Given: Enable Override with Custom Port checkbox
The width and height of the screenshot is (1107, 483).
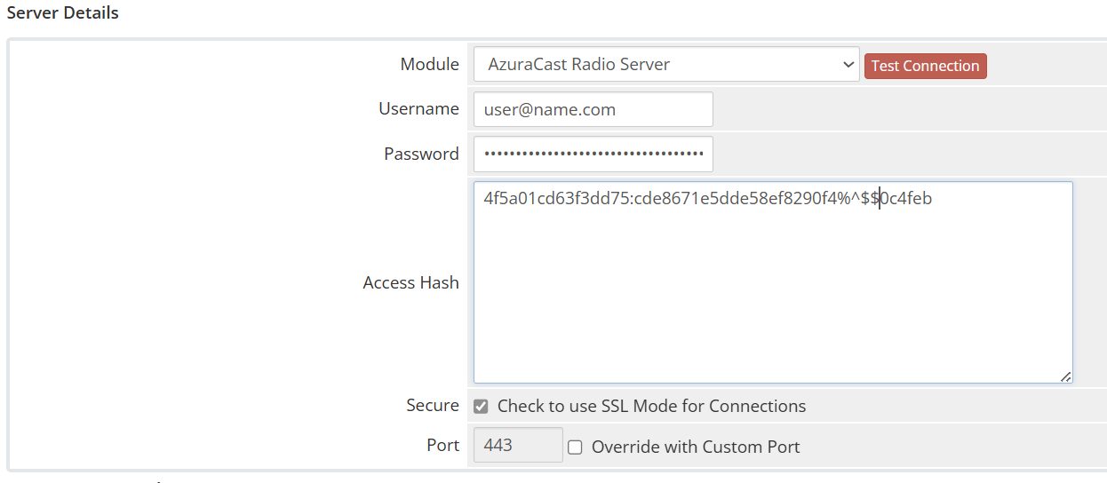Looking at the screenshot, I should coord(575,447).
